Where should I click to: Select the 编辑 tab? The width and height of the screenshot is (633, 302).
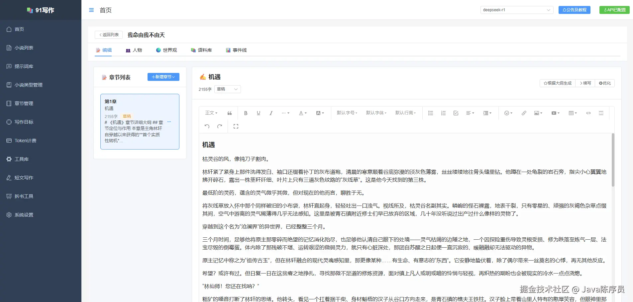coord(103,50)
